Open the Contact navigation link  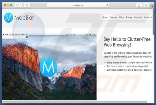coord(148,17)
